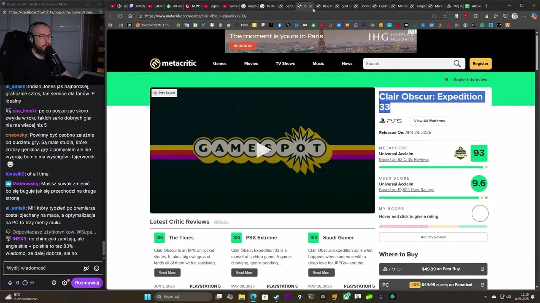Click the search magnifier icon on Metacritic
This screenshot has height=303, width=540.
(457, 64)
